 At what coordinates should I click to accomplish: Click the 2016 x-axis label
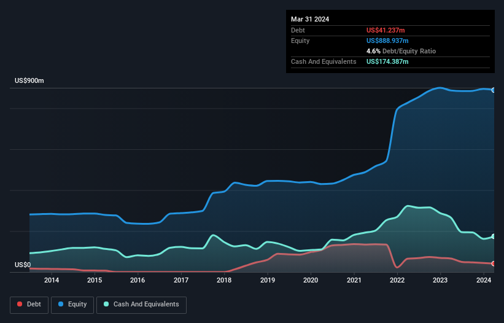pos(138,280)
